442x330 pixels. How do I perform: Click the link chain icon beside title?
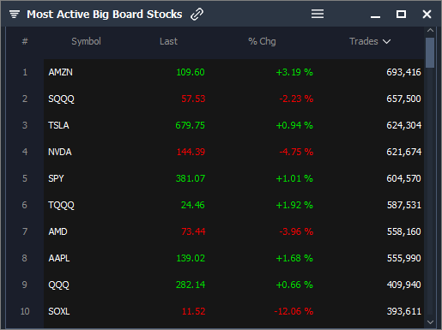click(197, 14)
